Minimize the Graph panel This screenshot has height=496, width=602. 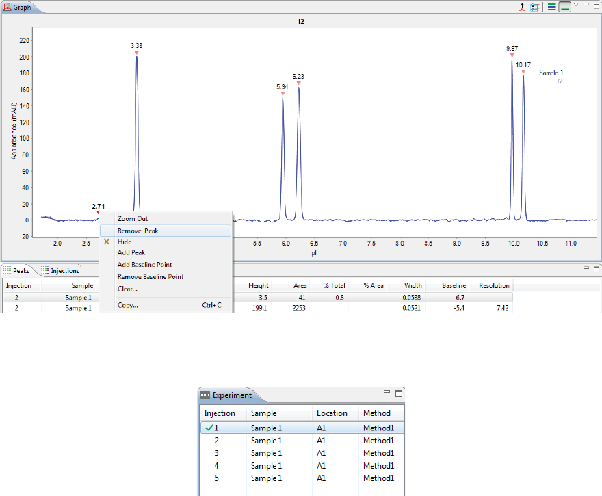pyautogui.click(x=586, y=5)
